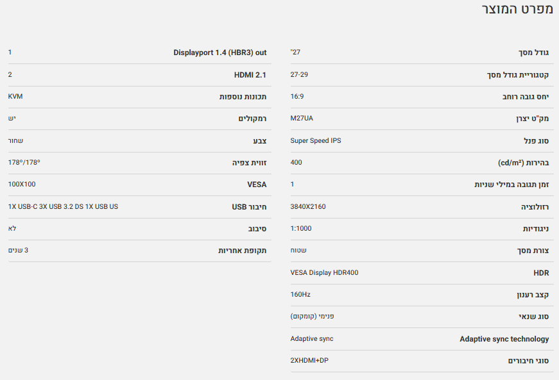Select the '2XHDMI+DP' connections value

(309, 360)
